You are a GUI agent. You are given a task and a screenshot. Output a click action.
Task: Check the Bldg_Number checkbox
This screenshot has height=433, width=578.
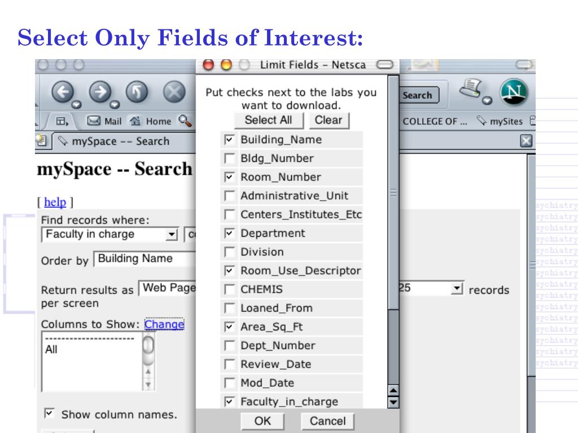pos(229,158)
